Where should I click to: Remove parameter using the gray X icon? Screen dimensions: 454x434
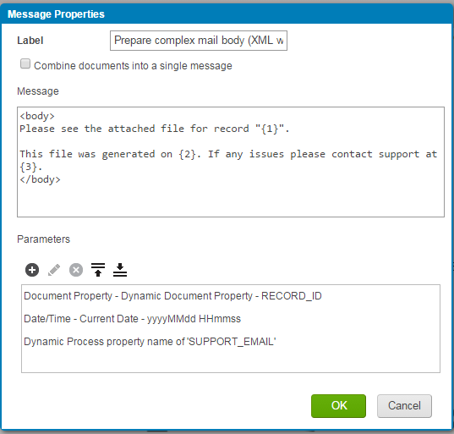coord(76,270)
